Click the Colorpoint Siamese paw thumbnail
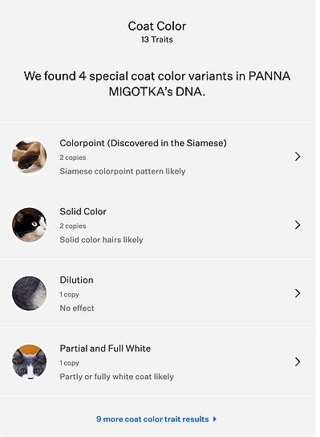Image resolution: width=320 pixels, height=437 pixels. tap(29, 157)
